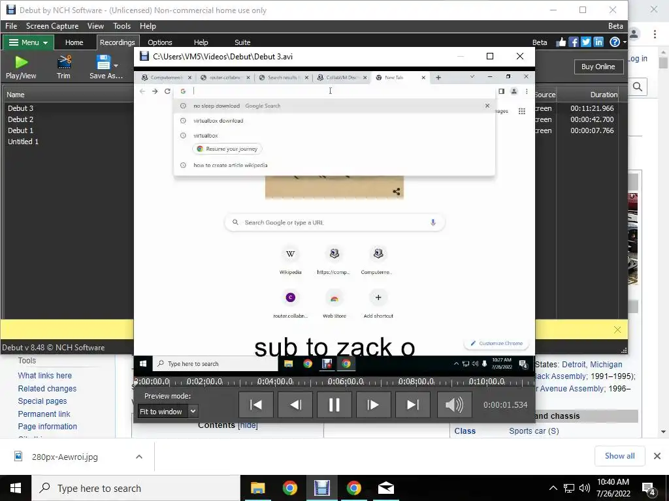The width and height of the screenshot is (669, 501).
Task: Open the Mail app from the taskbar
Action: 386,488
